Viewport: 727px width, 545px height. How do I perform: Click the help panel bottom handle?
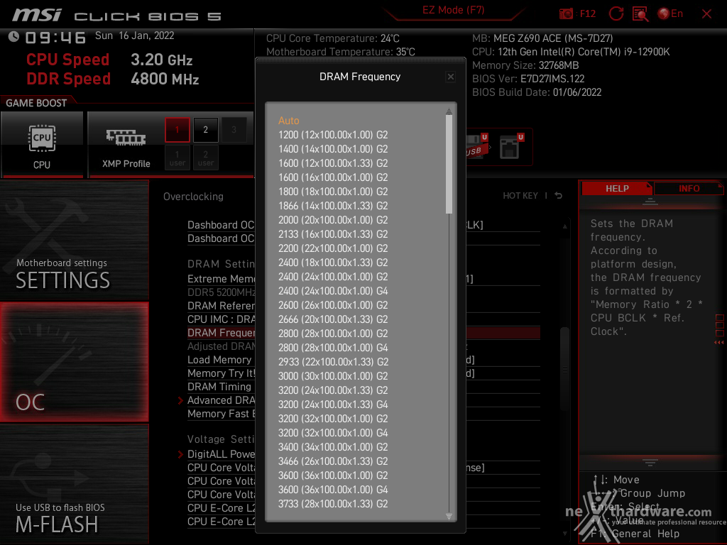pyautogui.click(x=650, y=462)
